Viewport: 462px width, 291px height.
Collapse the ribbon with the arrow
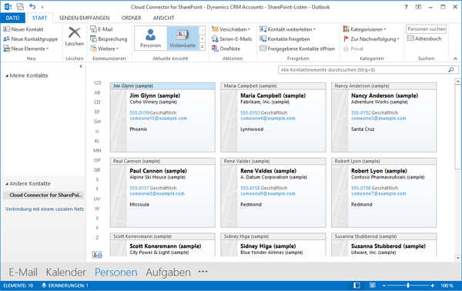(455, 59)
